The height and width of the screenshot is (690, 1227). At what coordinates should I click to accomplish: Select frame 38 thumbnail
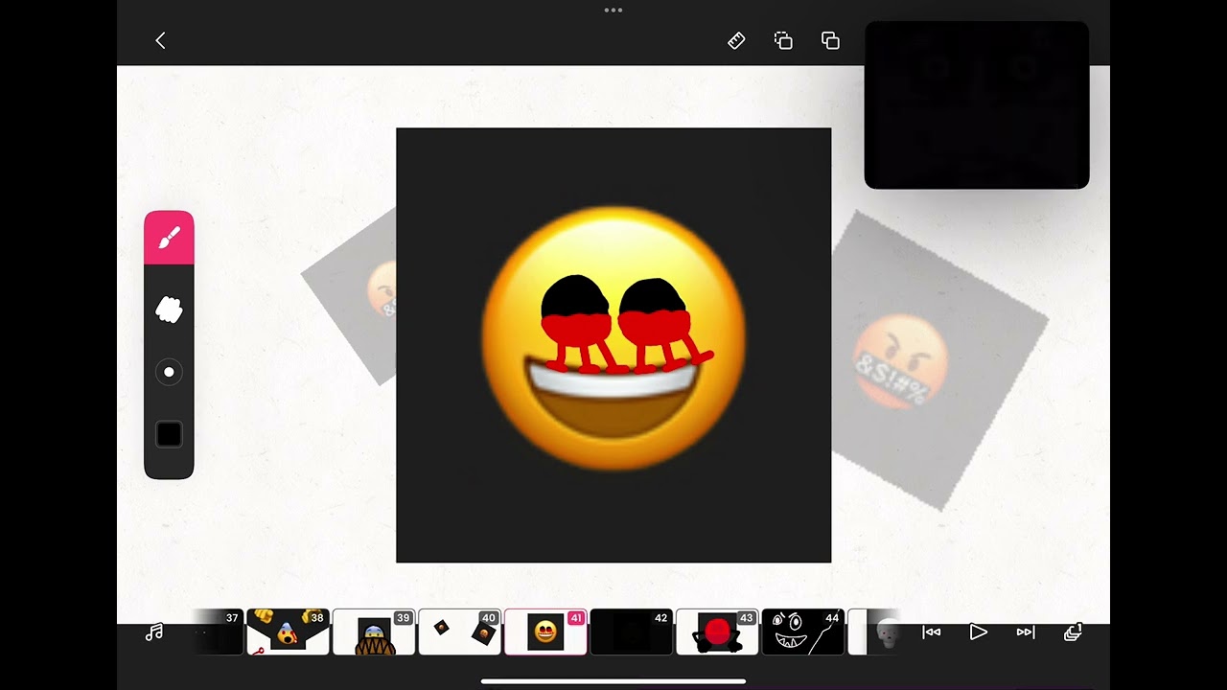[288, 632]
